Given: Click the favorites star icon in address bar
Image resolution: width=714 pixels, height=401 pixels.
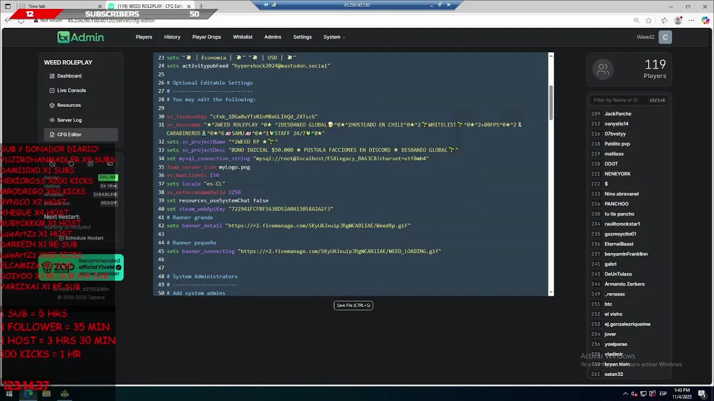Looking at the screenshot, I should click(x=649, y=21).
